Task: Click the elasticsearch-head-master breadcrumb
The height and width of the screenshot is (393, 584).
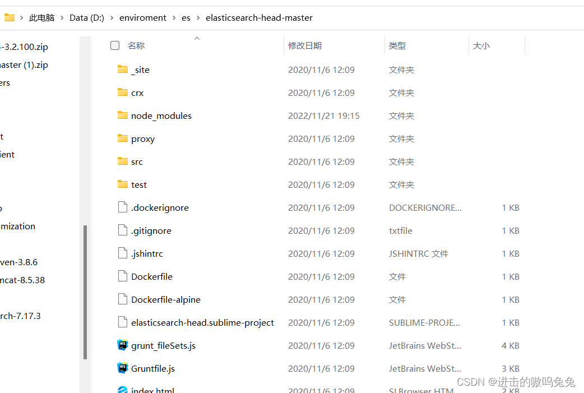Action: pos(259,18)
